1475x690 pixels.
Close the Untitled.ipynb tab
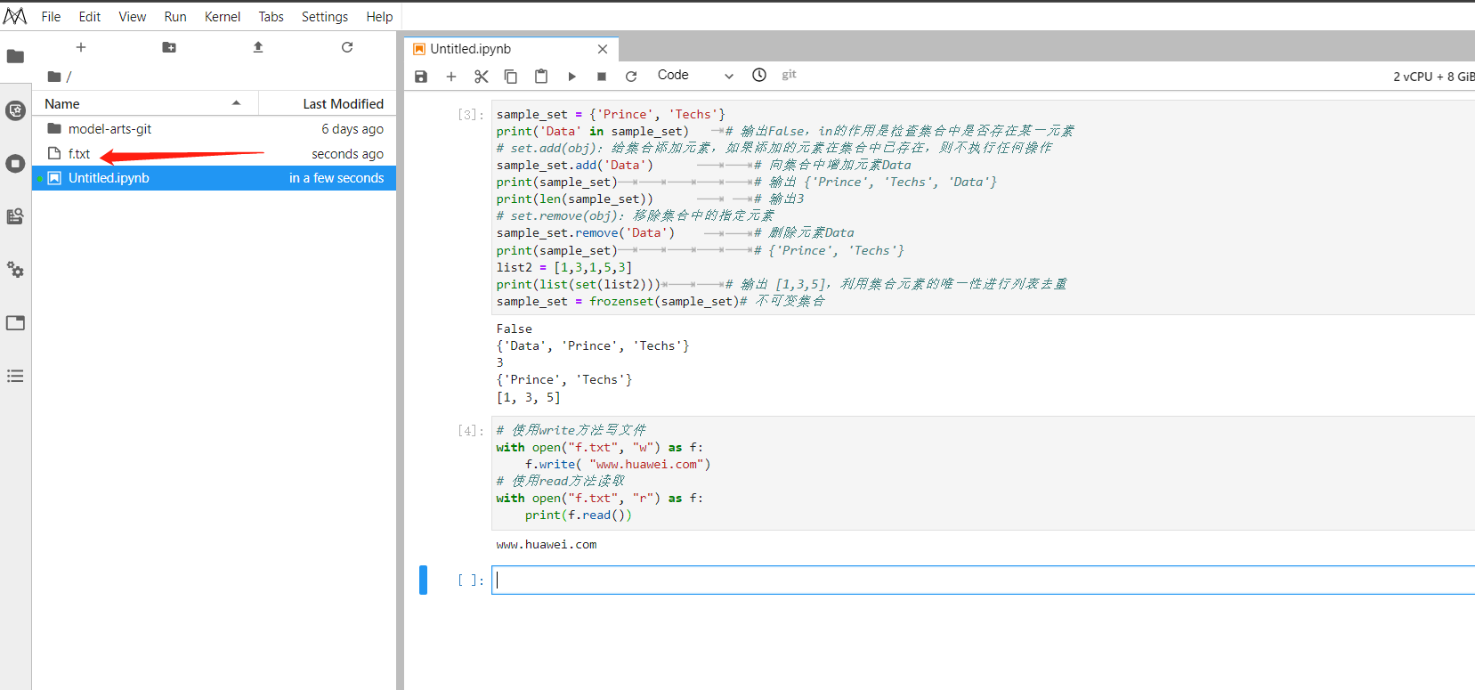click(x=603, y=49)
